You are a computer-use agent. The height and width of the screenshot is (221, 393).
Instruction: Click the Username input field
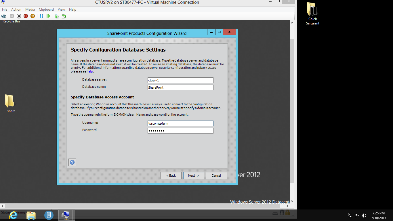[x=180, y=123]
